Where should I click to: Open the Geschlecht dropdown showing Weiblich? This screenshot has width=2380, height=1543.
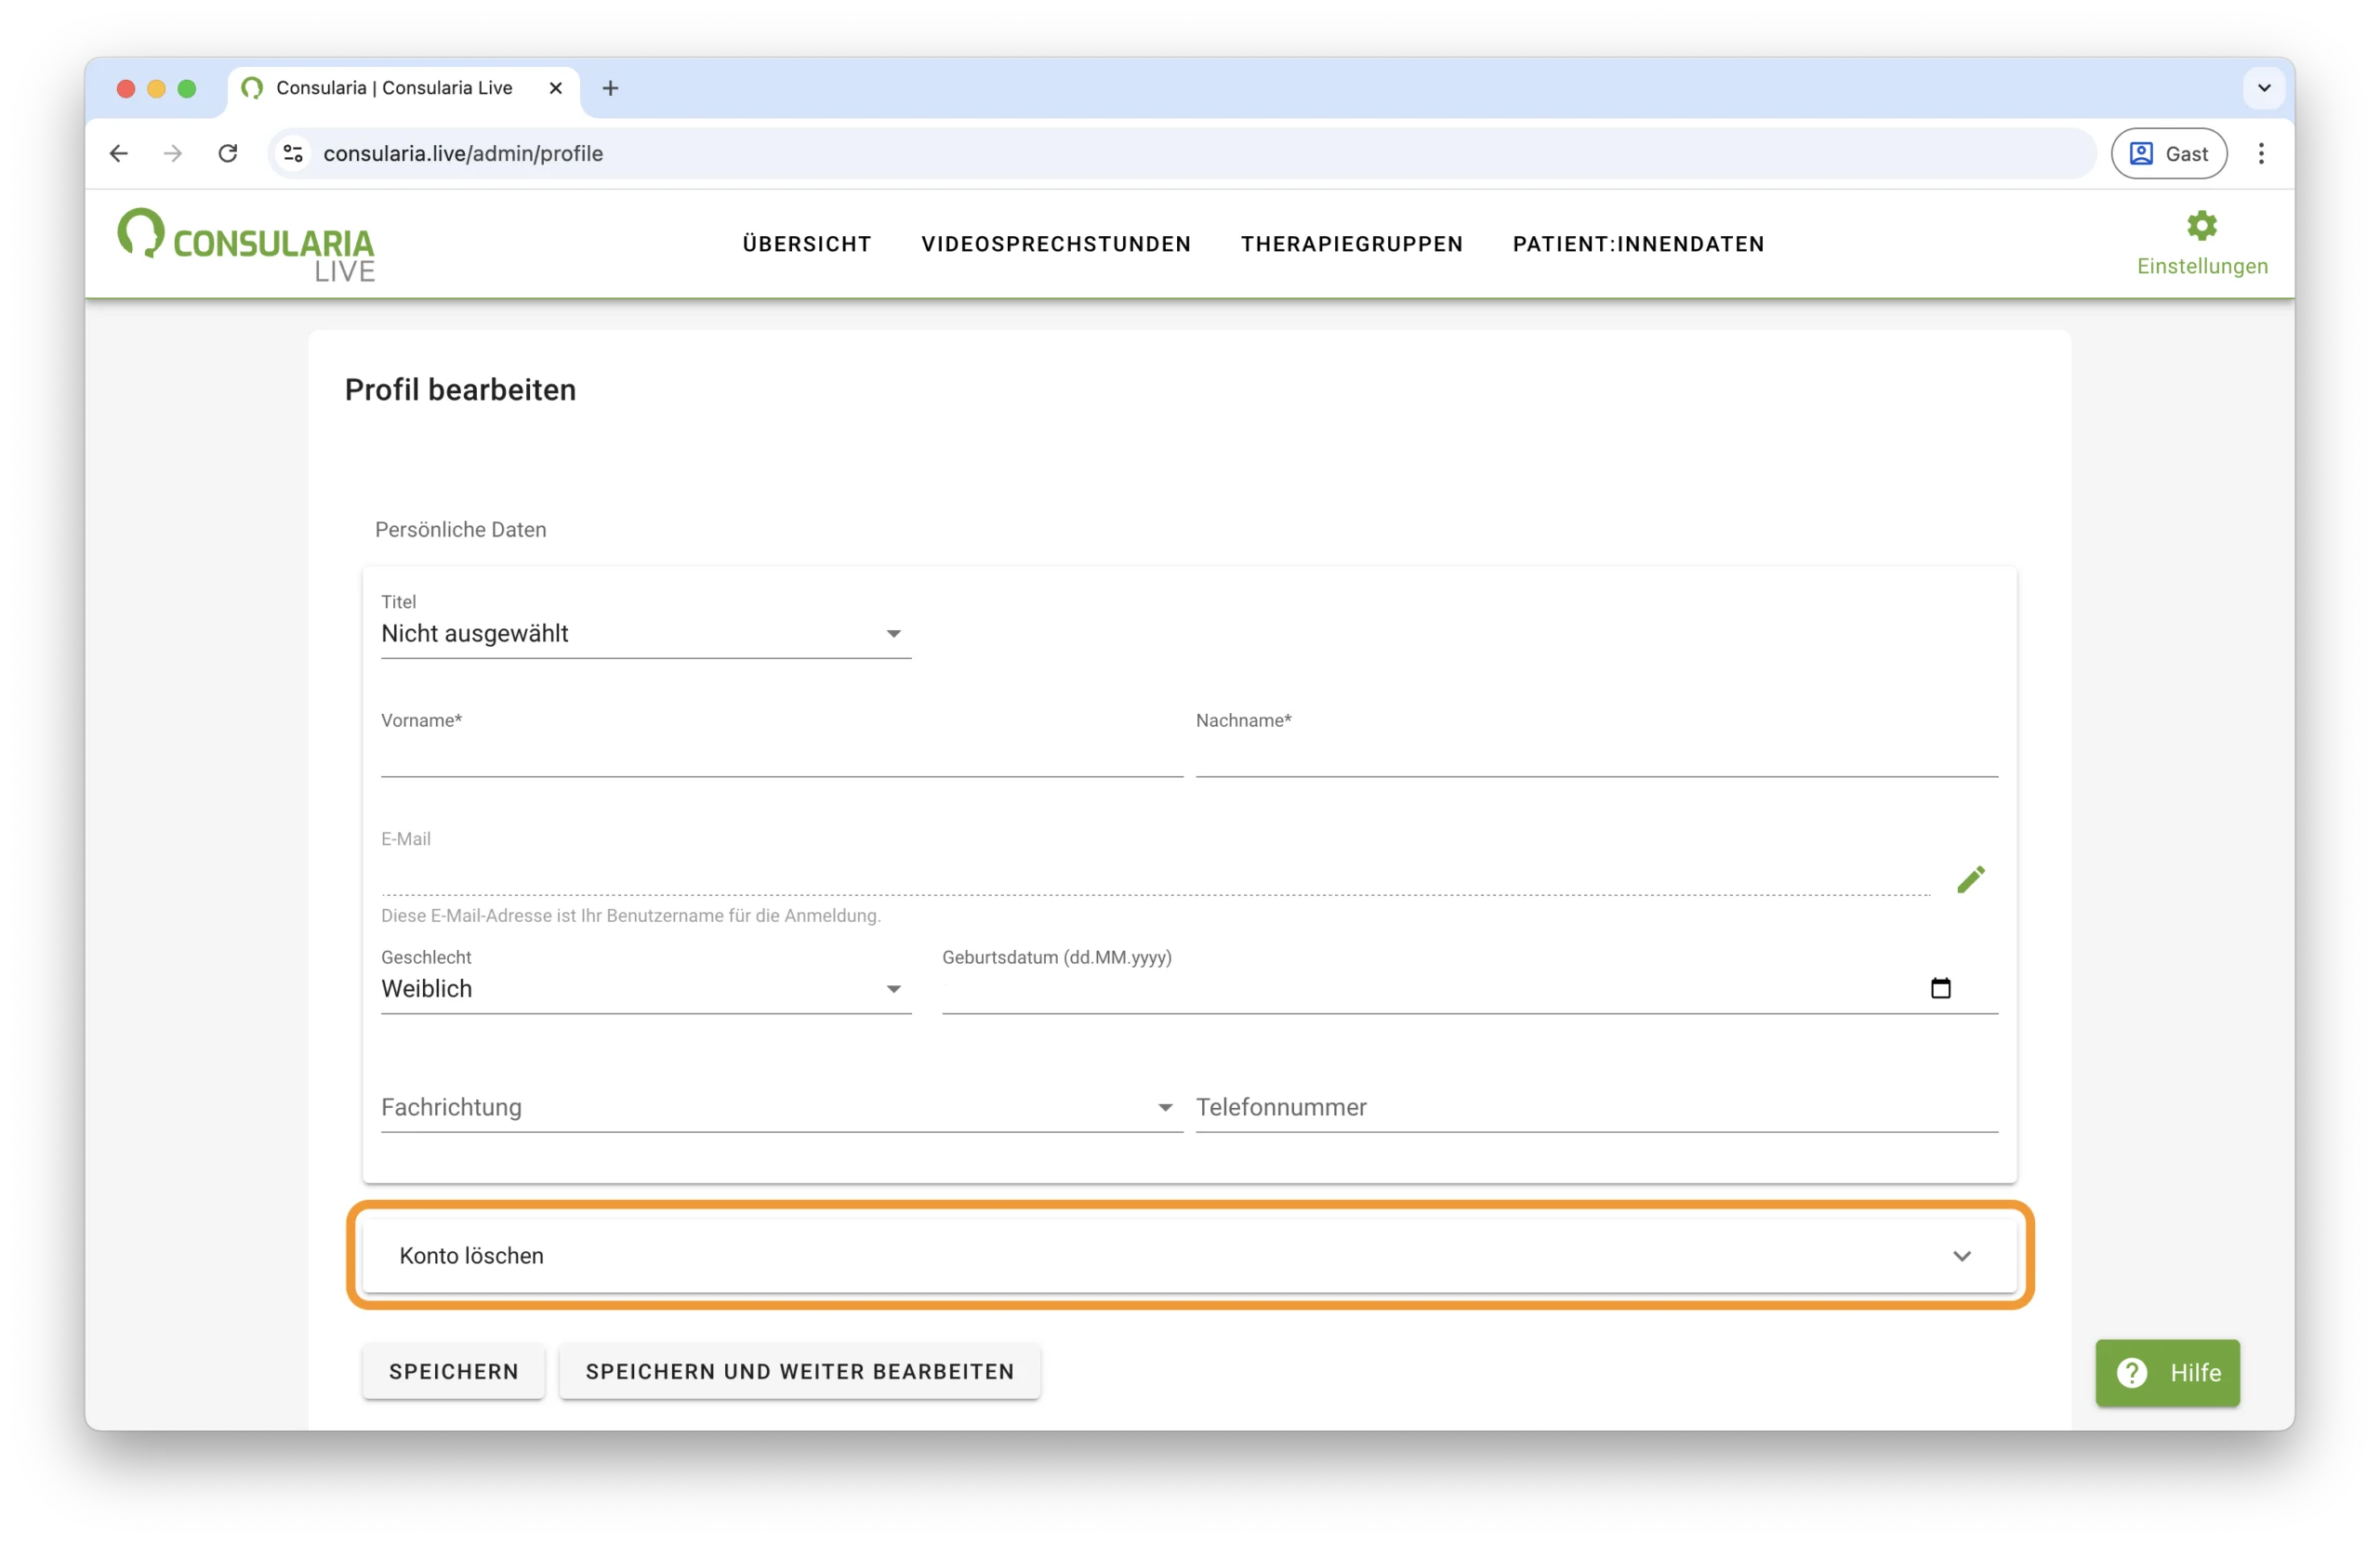[645, 989]
